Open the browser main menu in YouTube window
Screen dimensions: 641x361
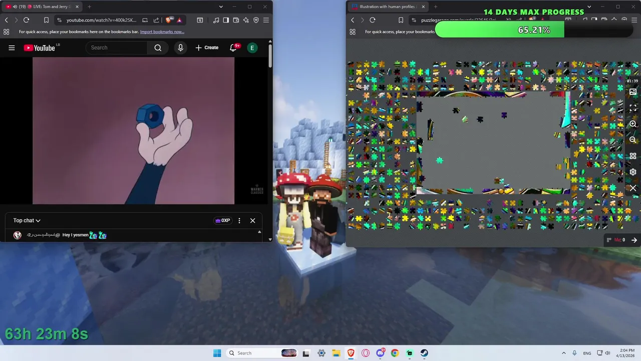266,20
